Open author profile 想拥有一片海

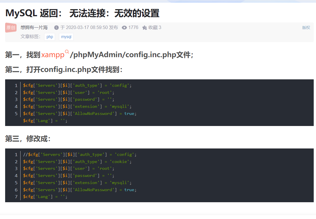[34, 28]
